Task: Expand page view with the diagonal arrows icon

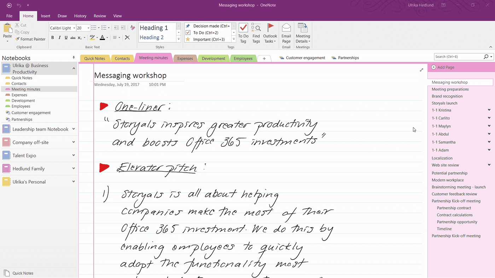Action: (421, 70)
